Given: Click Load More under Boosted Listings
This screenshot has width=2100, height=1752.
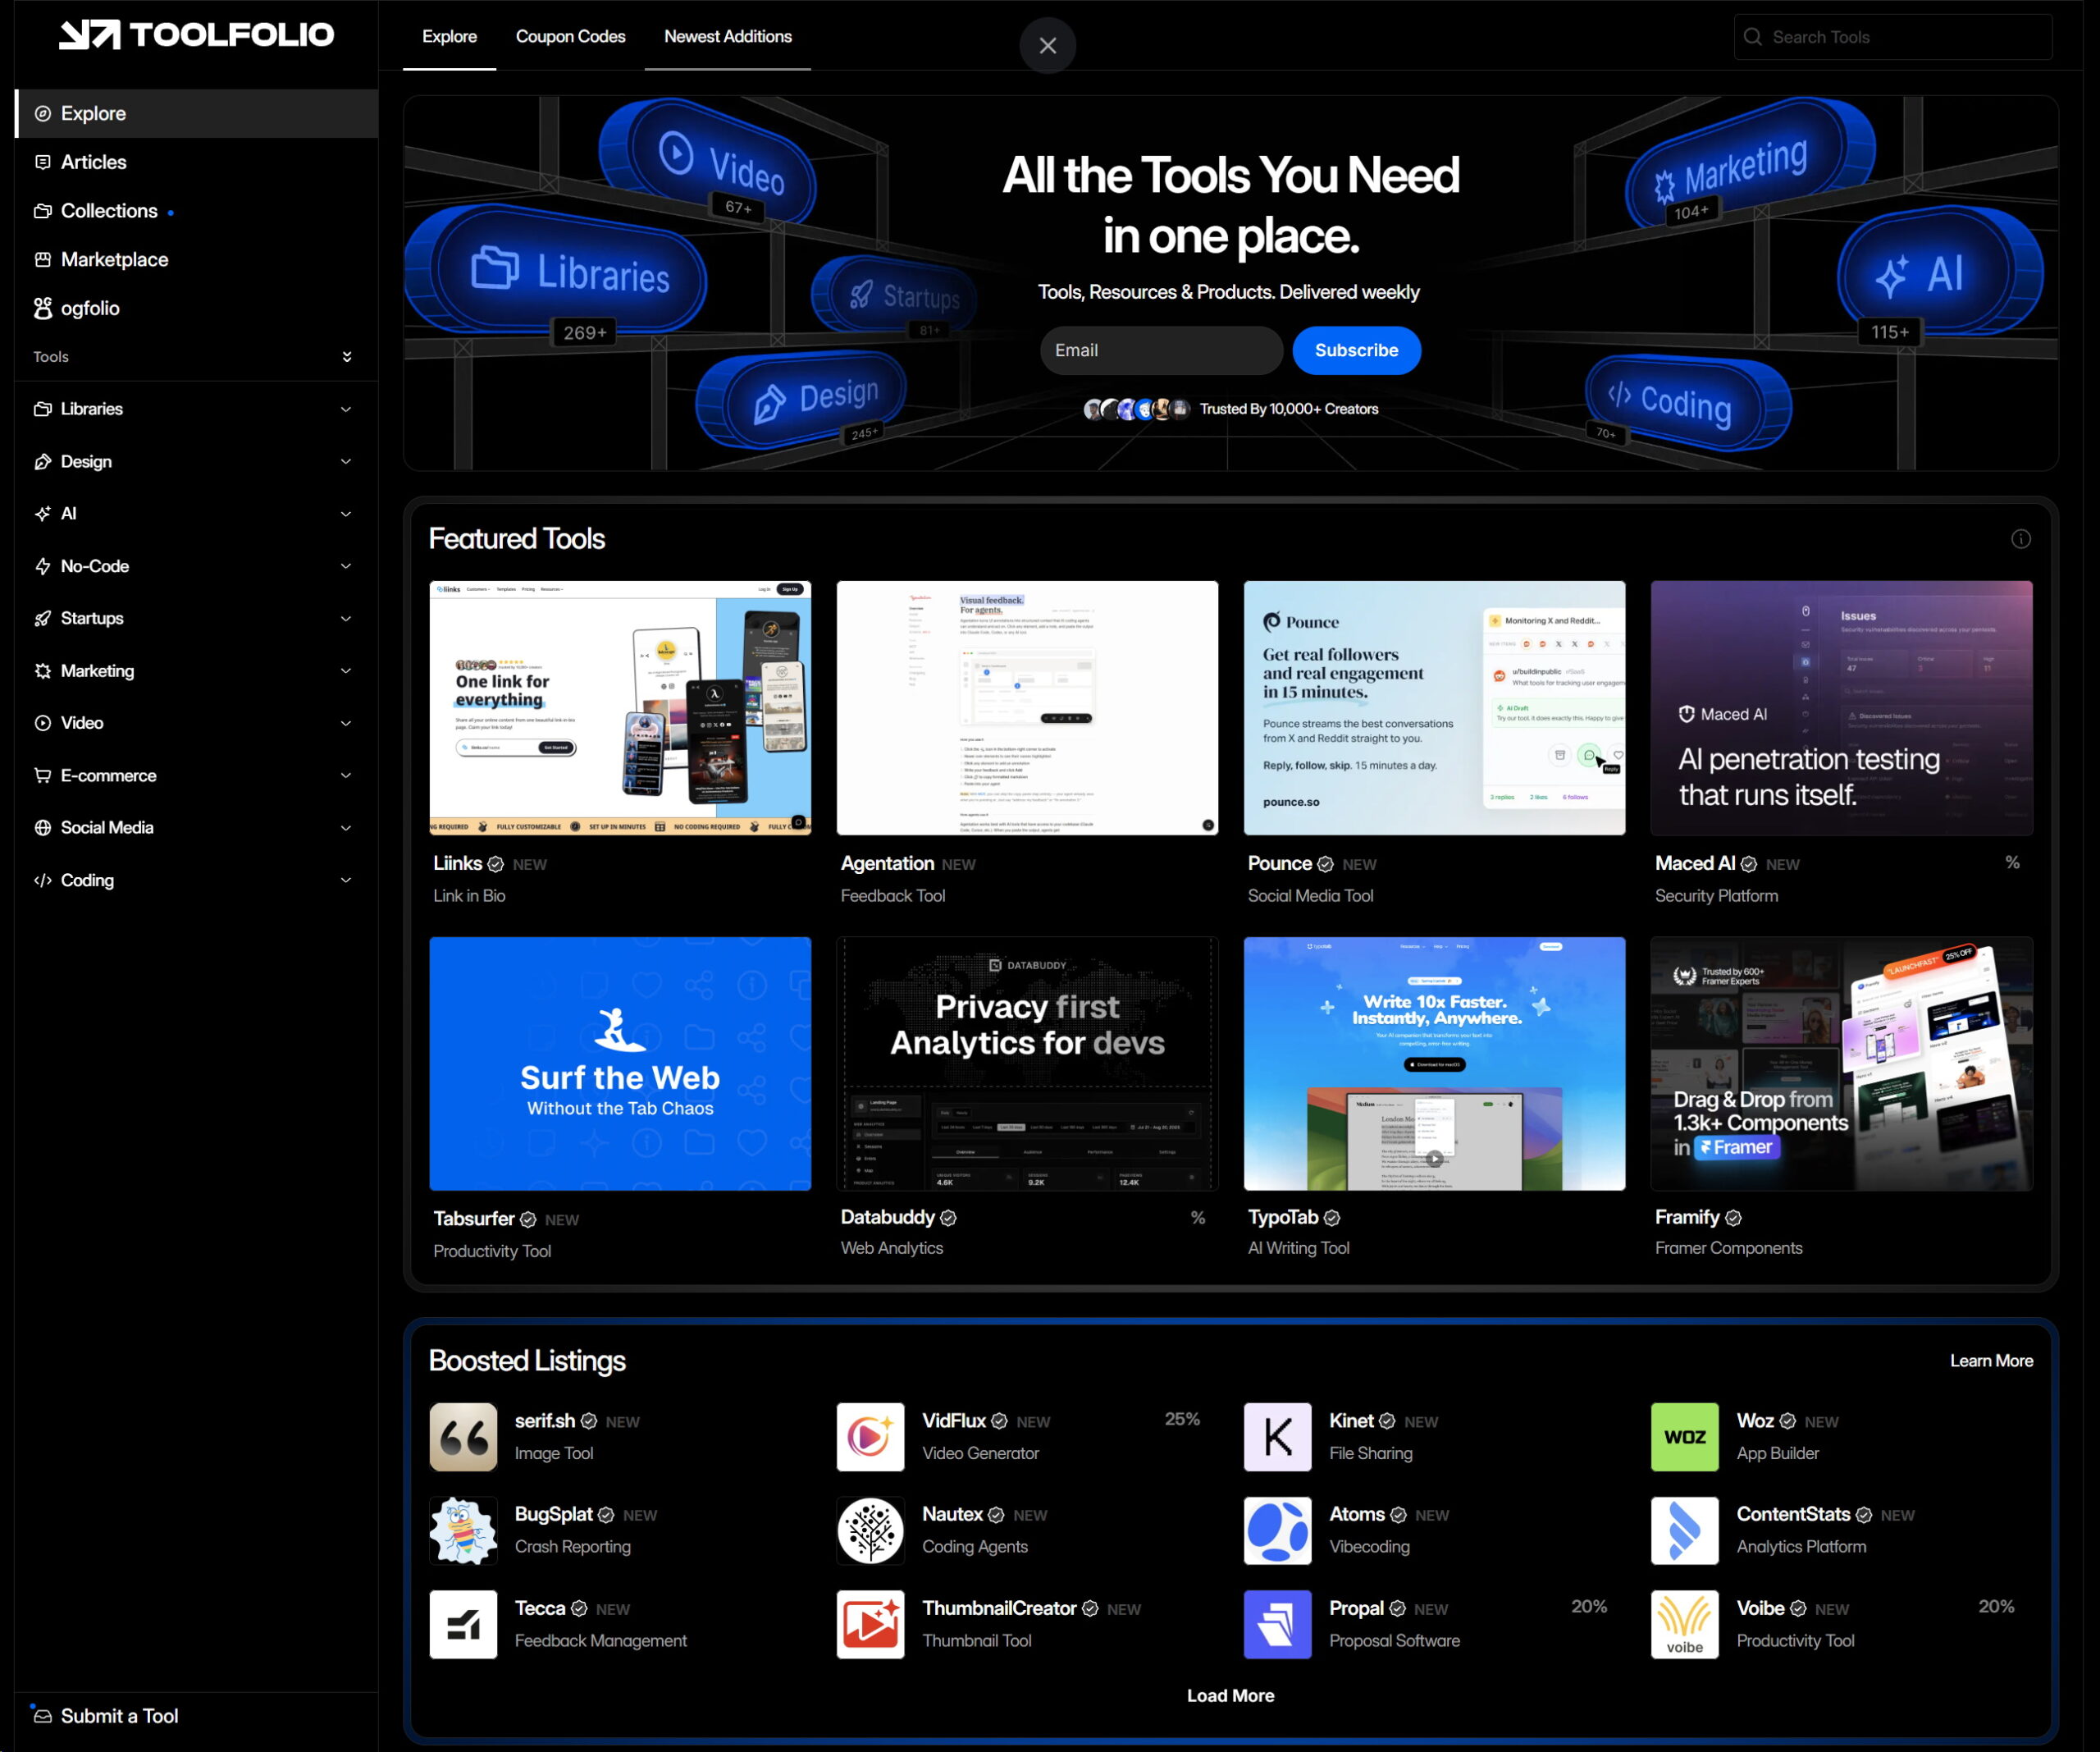Looking at the screenshot, I should [1230, 1695].
